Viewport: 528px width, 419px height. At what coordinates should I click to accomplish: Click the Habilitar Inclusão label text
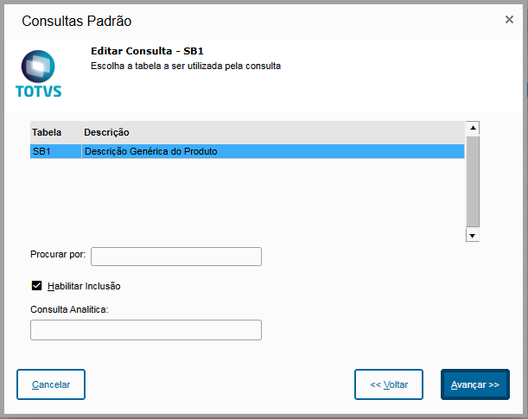tap(84, 286)
